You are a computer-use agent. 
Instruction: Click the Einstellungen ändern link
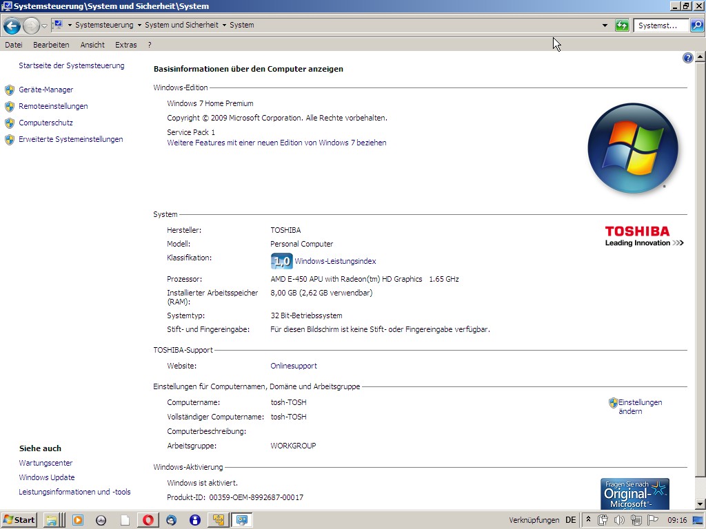tap(639, 406)
